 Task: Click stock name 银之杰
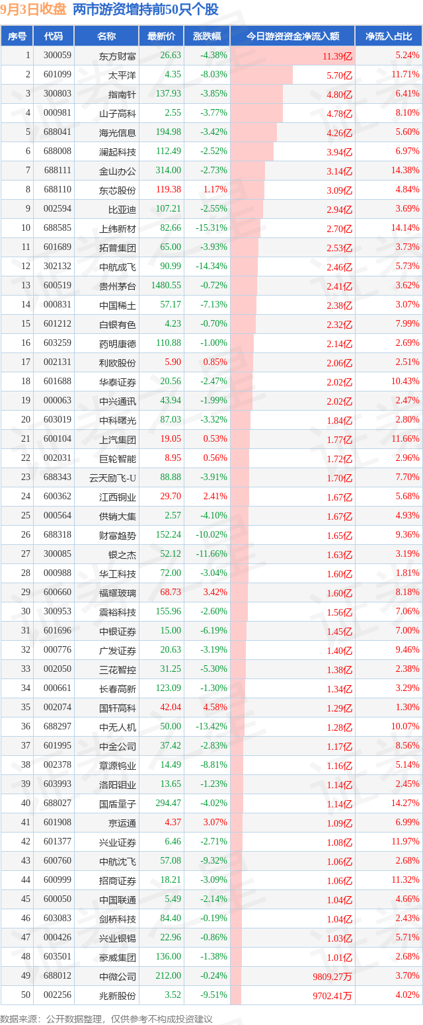coord(122,554)
